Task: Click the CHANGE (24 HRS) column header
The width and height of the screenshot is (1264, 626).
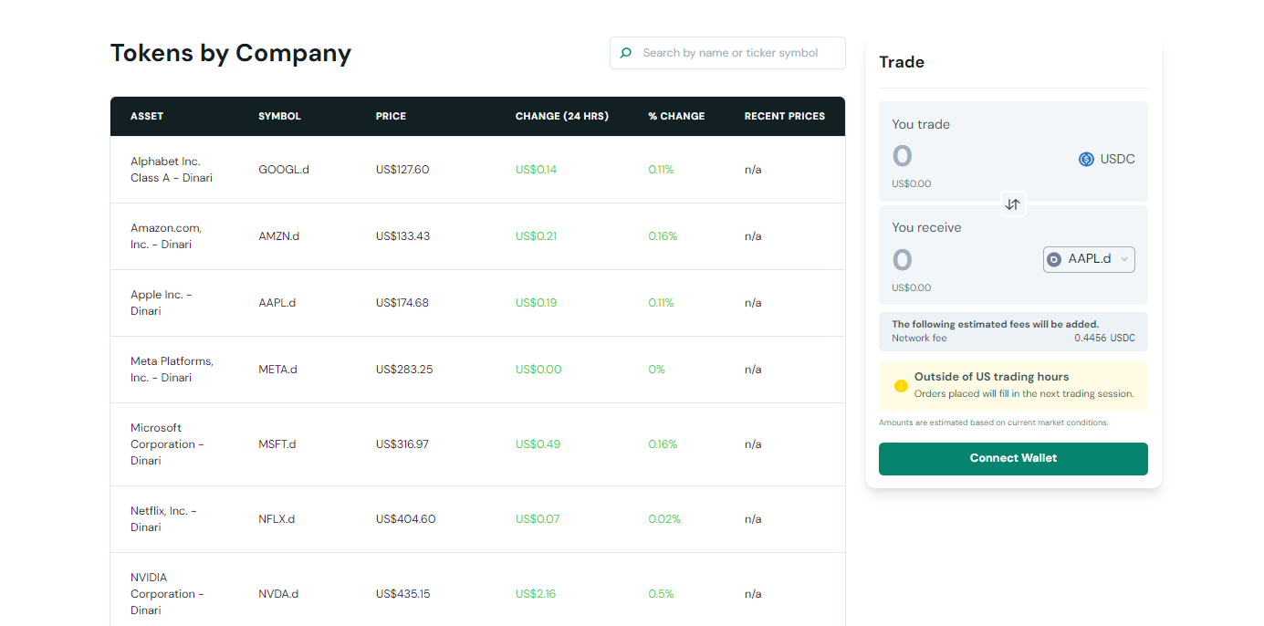Action: (561, 116)
